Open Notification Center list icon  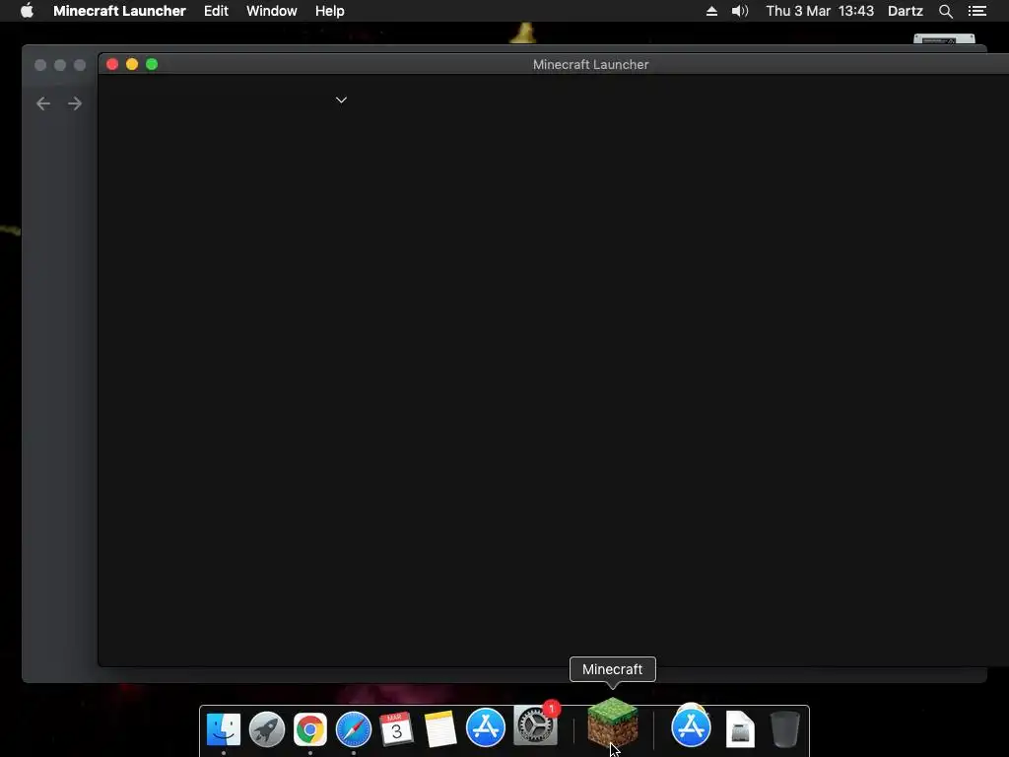977,11
